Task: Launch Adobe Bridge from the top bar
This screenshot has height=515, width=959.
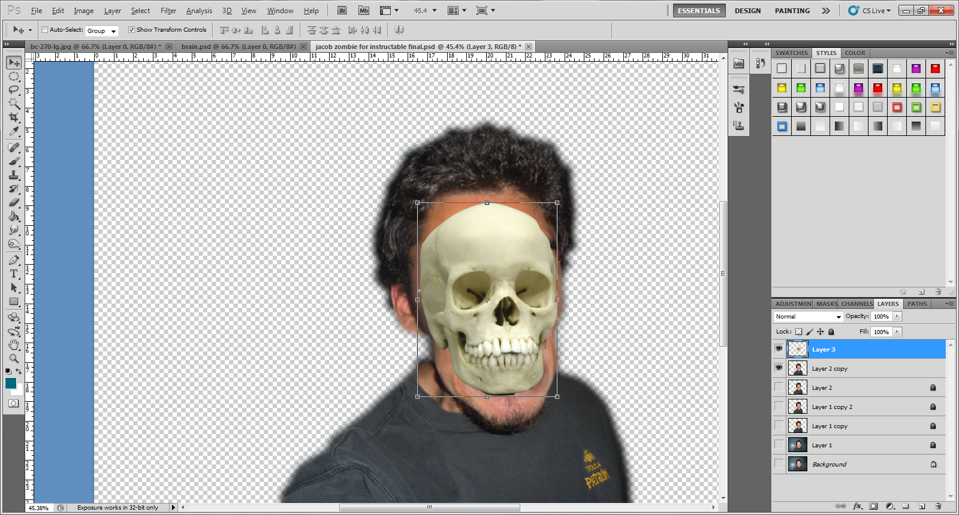Action: point(342,10)
